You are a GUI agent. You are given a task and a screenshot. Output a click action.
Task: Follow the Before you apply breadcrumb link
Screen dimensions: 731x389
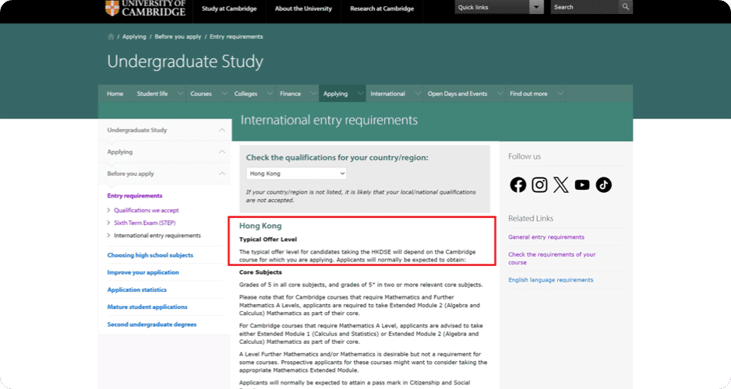pos(178,37)
